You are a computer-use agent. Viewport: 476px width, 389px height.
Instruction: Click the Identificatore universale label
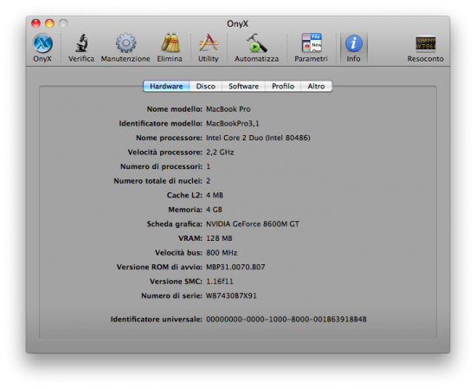157,320
